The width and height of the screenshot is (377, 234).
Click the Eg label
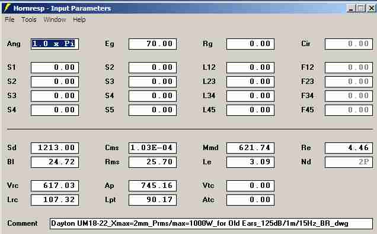[110, 44]
